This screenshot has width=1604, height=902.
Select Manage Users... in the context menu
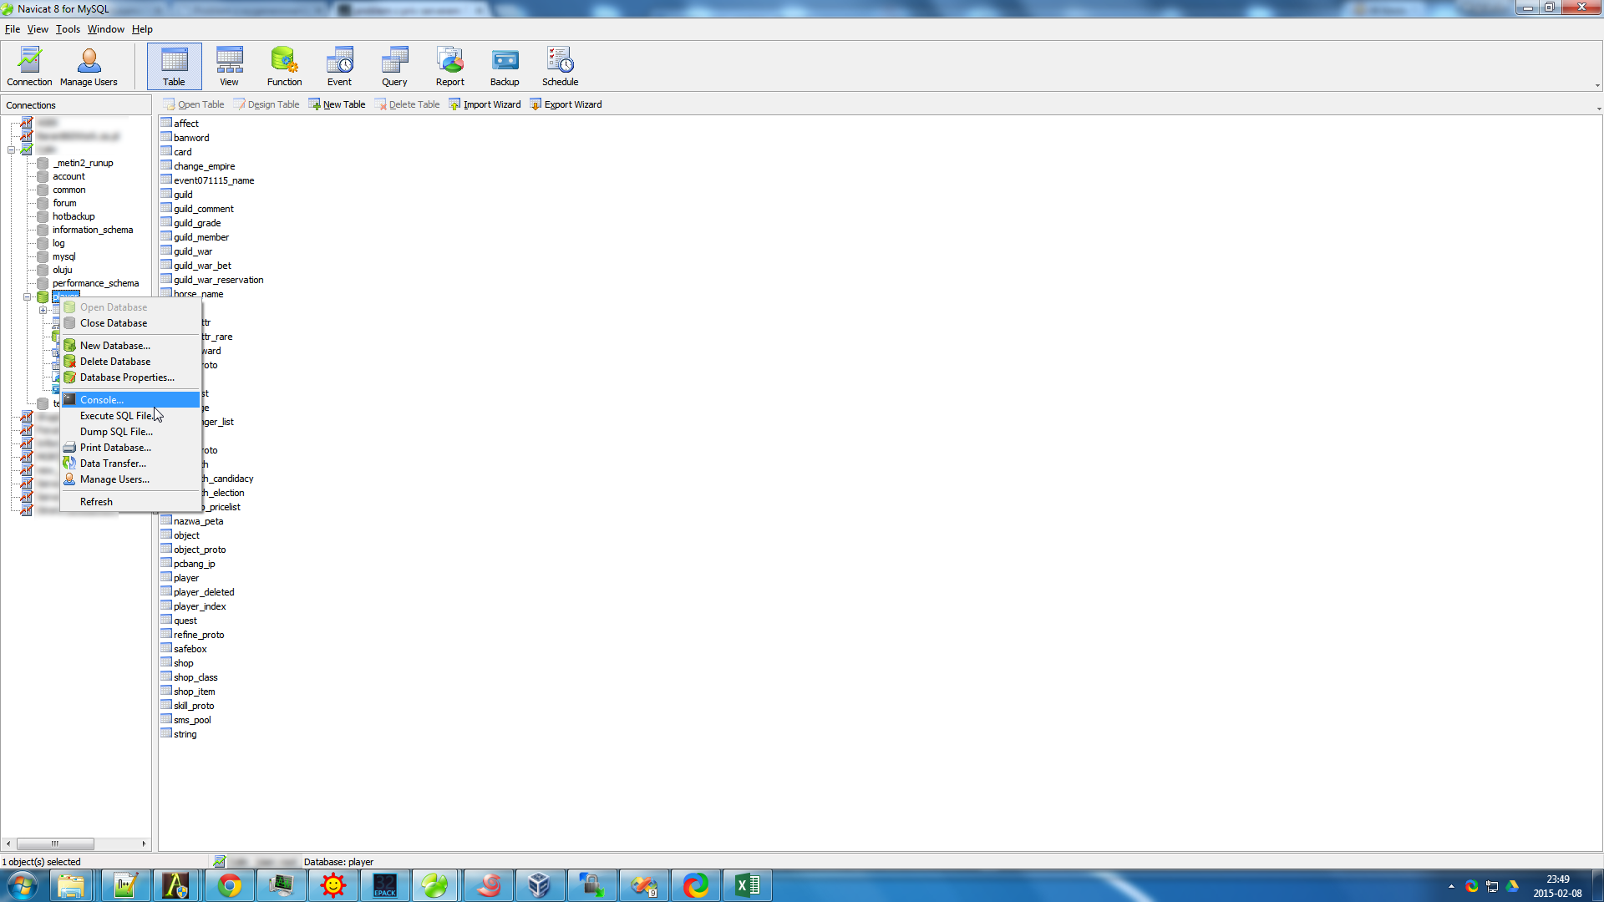(131, 479)
